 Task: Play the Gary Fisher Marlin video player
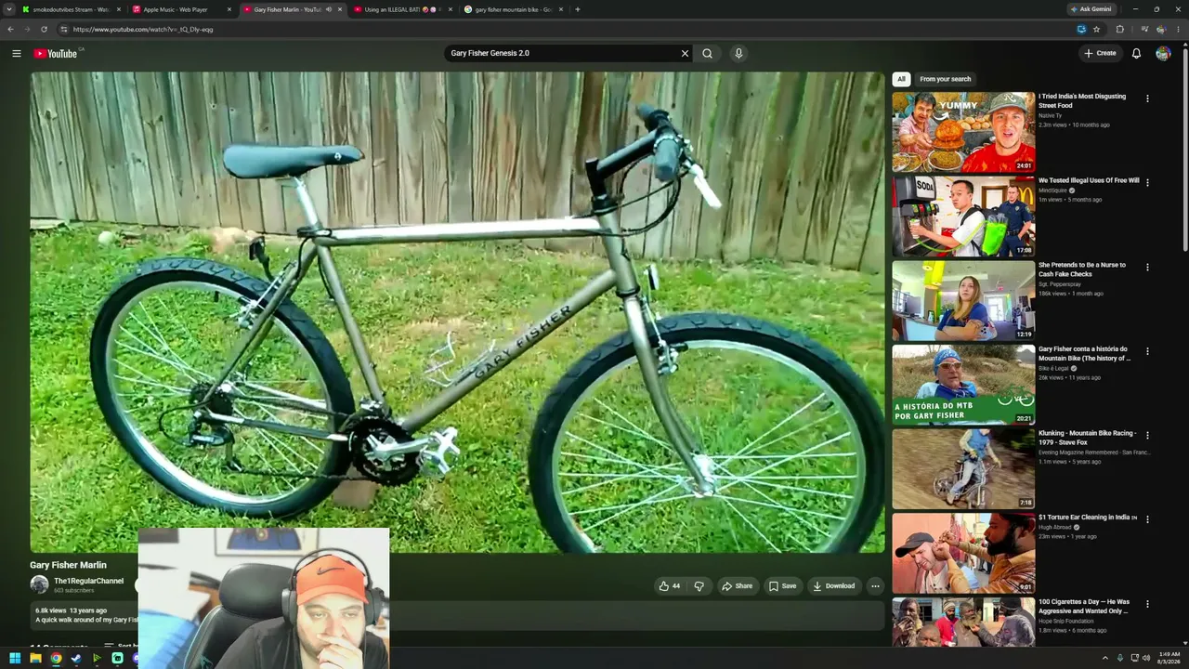coord(457,312)
